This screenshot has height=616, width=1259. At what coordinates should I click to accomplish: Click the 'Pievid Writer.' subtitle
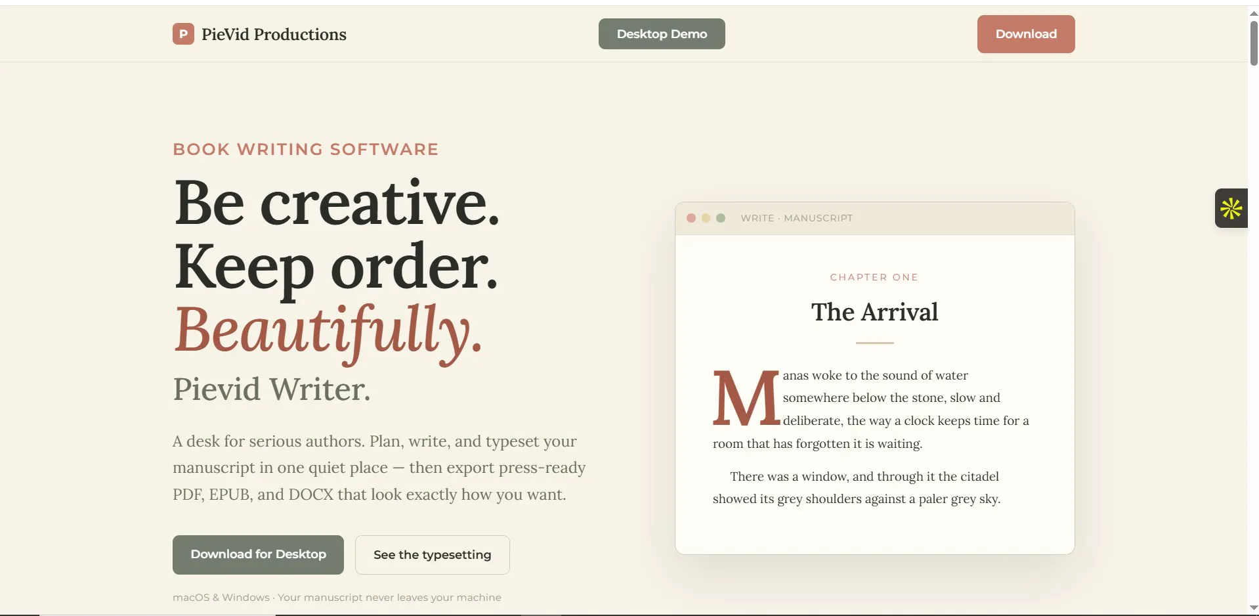[x=272, y=389]
